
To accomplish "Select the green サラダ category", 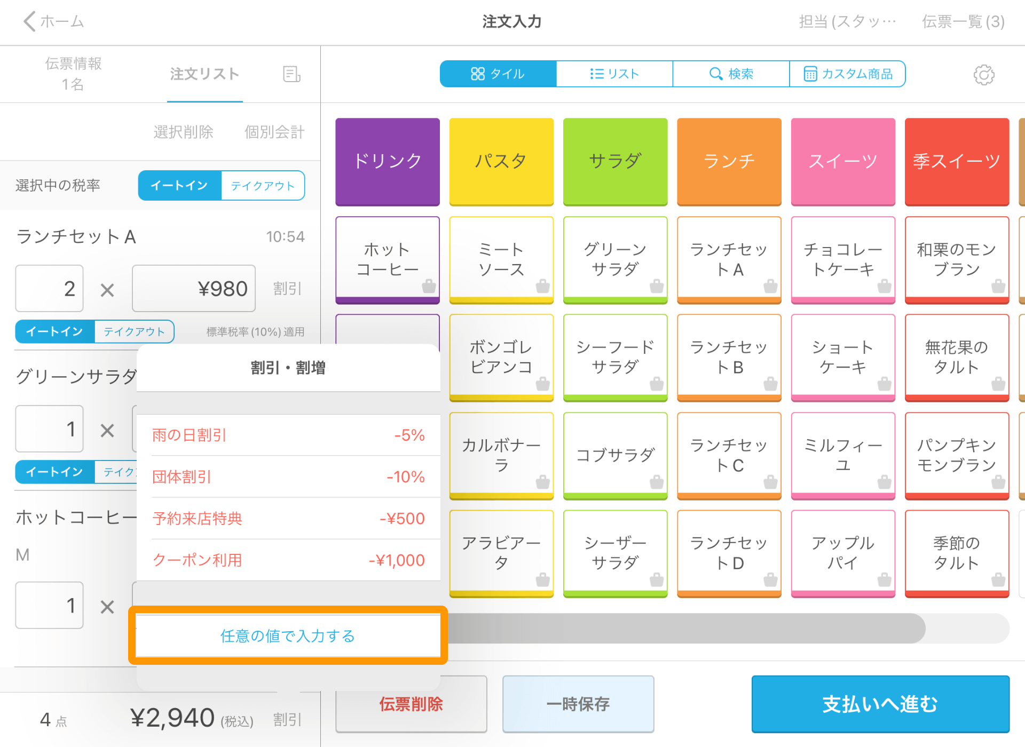I will 615,162.
